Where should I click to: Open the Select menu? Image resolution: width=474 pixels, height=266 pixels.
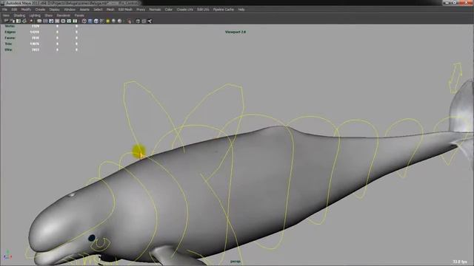[x=98, y=10]
